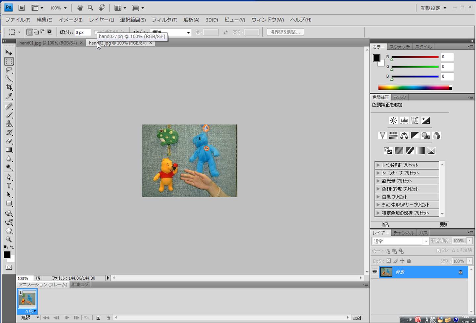Image resolution: width=476 pixels, height=323 pixels.
Task: Click the foreground color swatch in toolbox
Action: pos(7,254)
